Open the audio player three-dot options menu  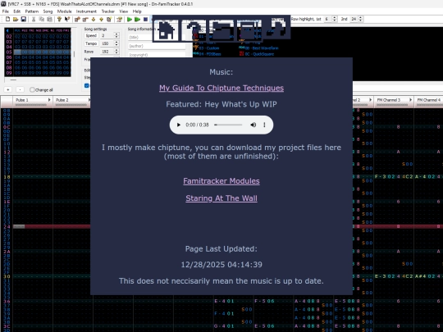pyautogui.click(x=264, y=125)
